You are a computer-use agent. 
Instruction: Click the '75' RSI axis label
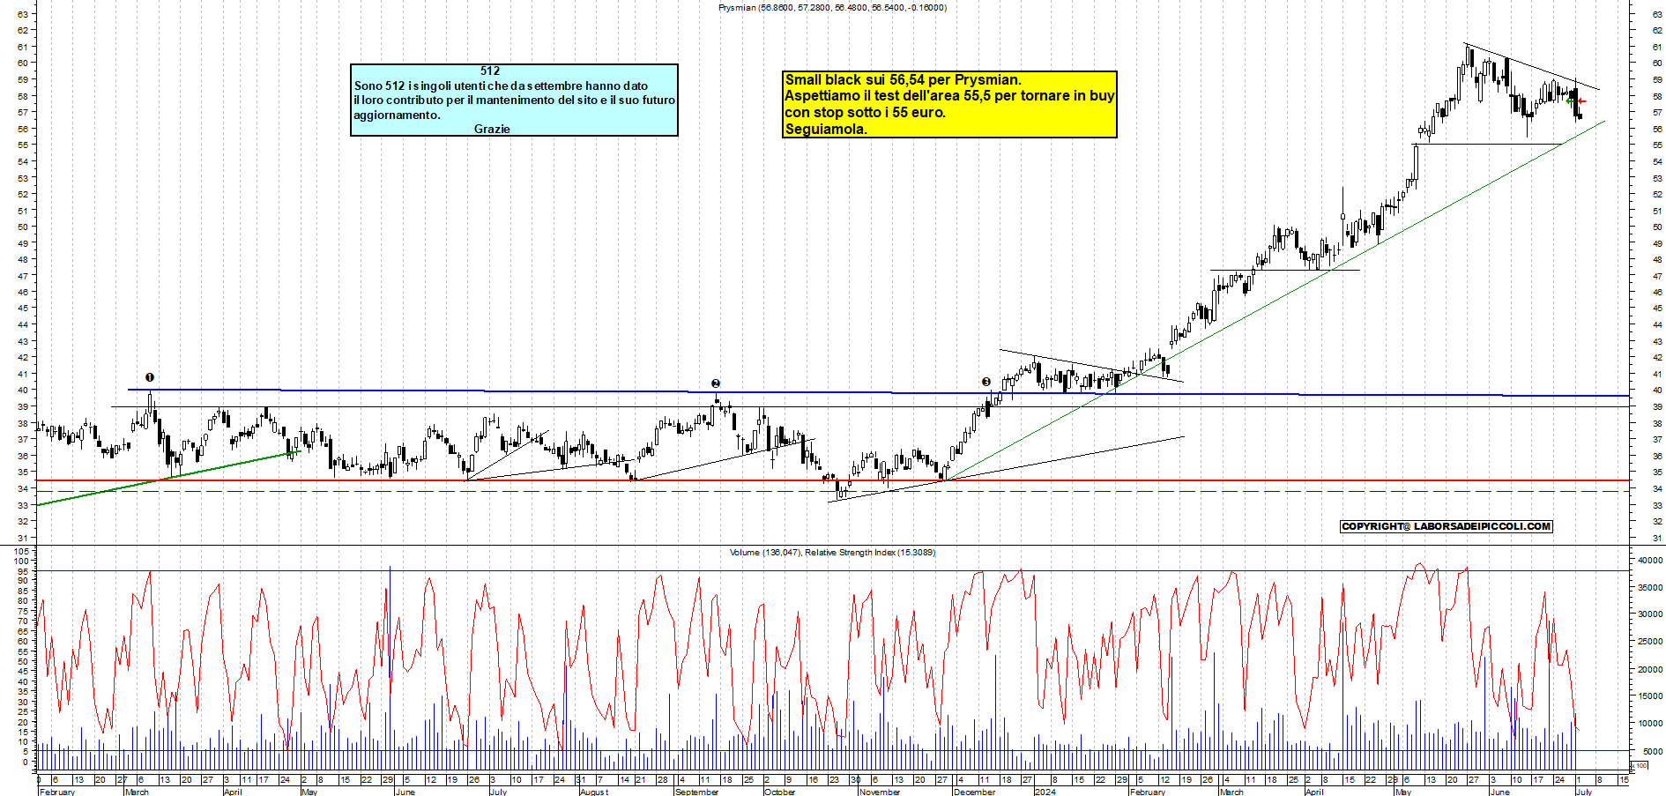pyautogui.click(x=25, y=611)
